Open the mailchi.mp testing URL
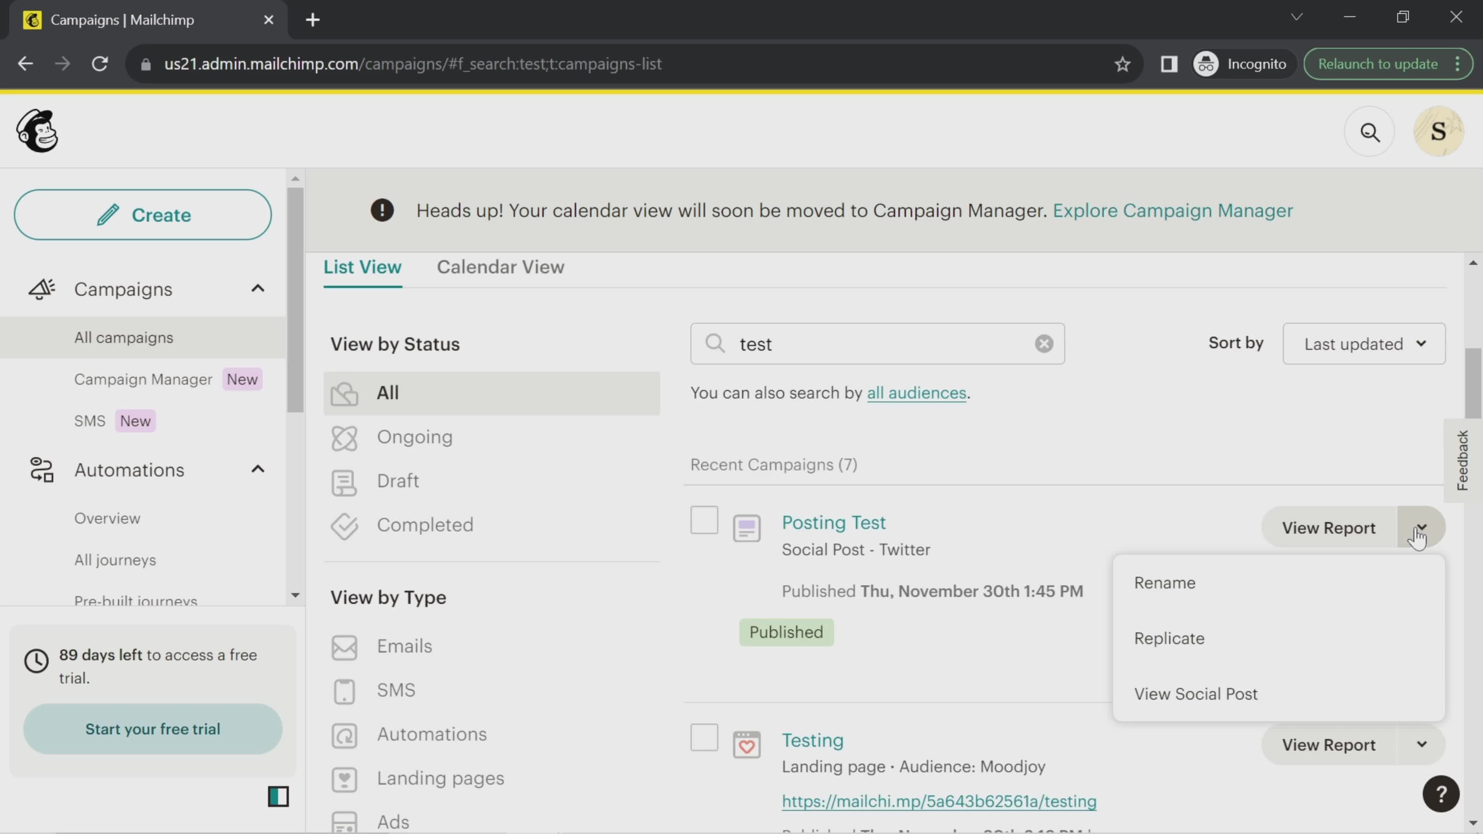The image size is (1483, 834). tap(939, 801)
